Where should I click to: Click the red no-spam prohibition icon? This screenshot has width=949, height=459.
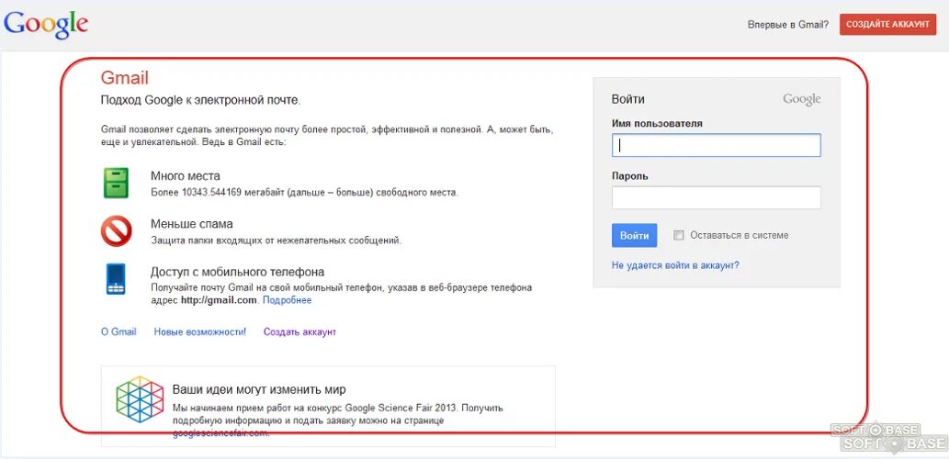[116, 231]
